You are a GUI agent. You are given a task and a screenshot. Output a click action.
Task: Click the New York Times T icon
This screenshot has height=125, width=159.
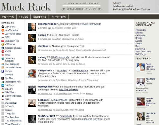(x=3, y=96)
